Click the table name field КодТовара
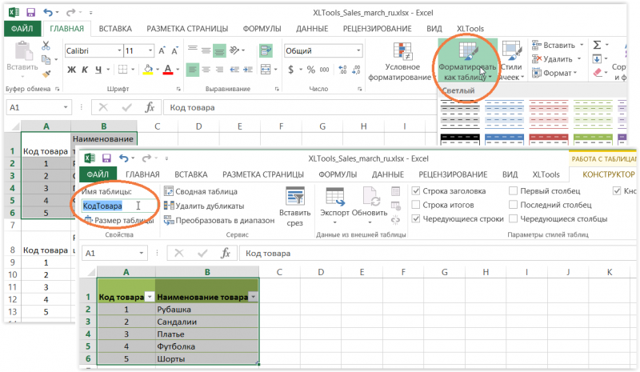Screen dimensions: 640x372 click(112, 206)
